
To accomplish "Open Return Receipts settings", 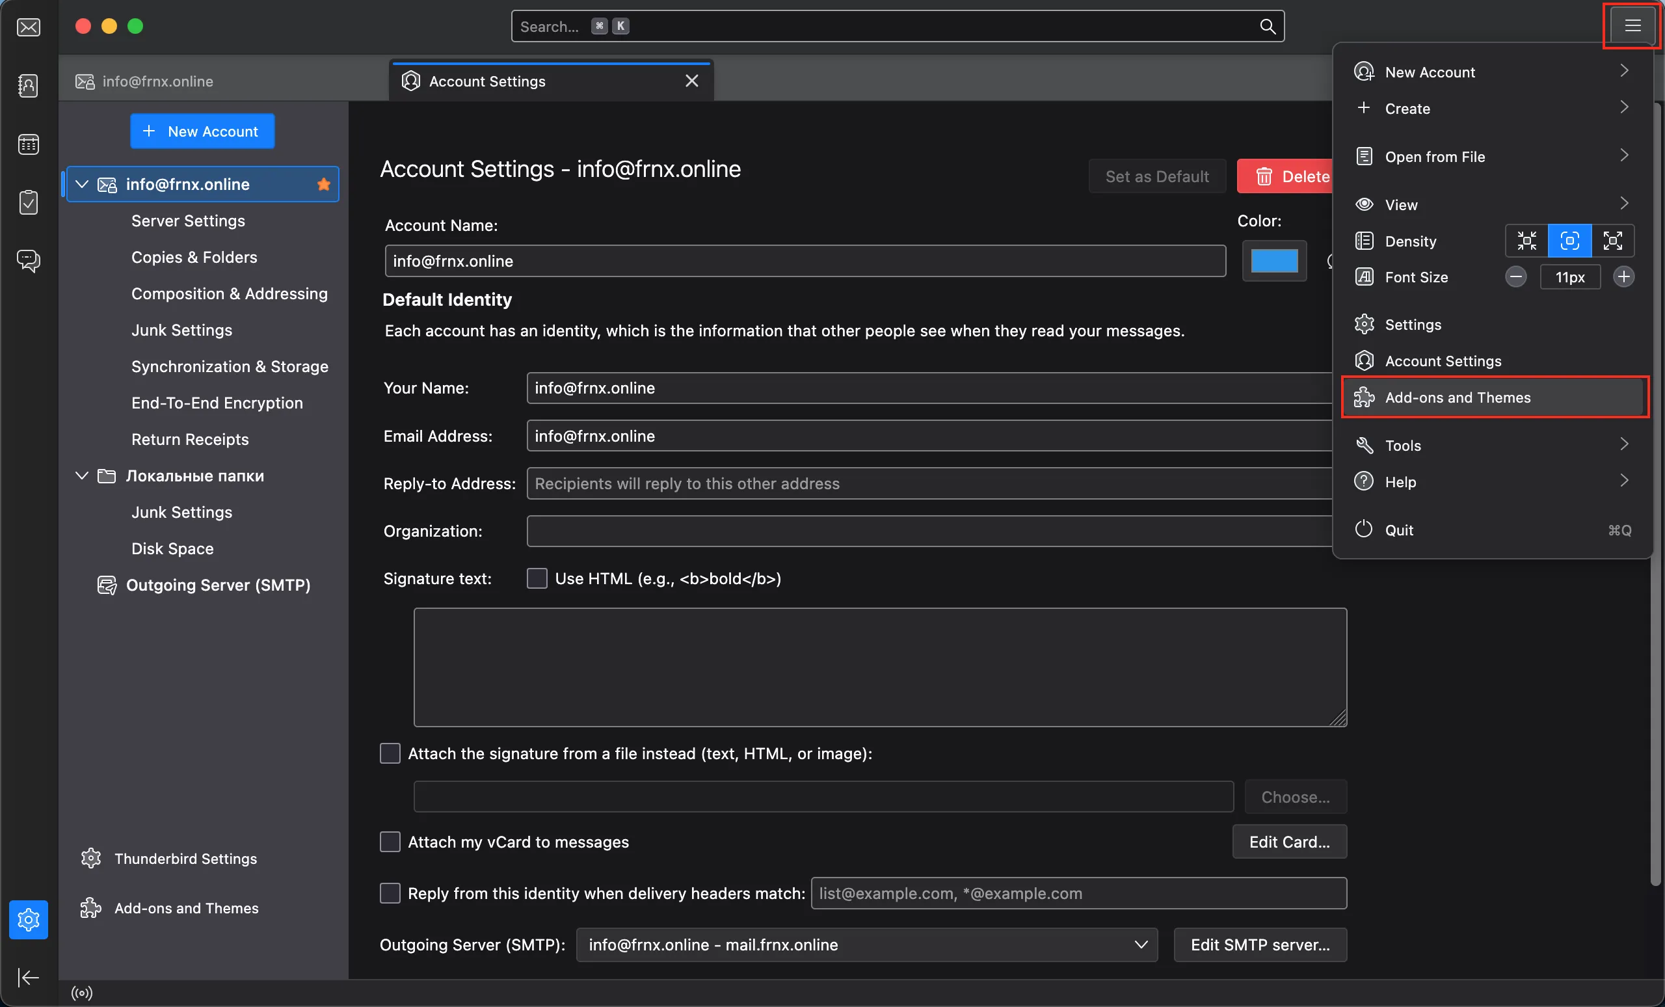I will click(190, 439).
